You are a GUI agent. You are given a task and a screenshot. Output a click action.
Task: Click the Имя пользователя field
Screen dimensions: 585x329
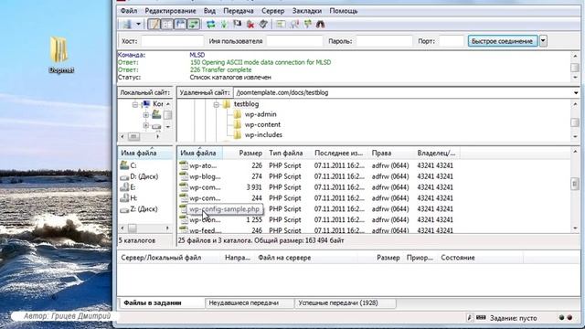click(x=294, y=41)
